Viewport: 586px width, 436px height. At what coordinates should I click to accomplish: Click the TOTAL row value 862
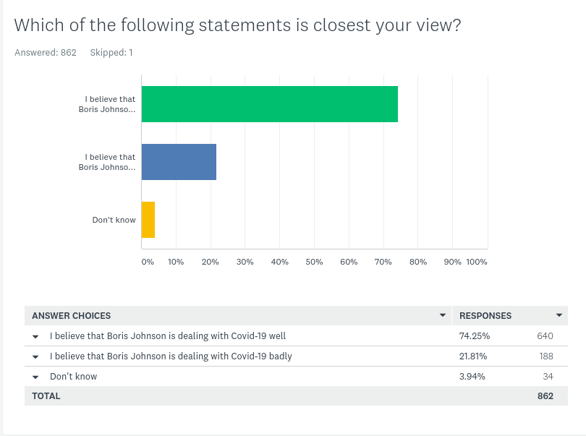click(x=545, y=396)
